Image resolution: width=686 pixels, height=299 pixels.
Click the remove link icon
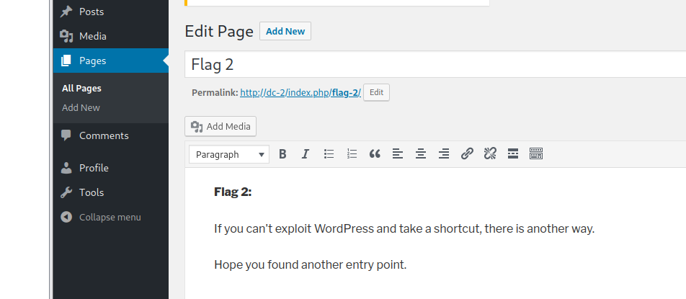click(x=490, y=154)
